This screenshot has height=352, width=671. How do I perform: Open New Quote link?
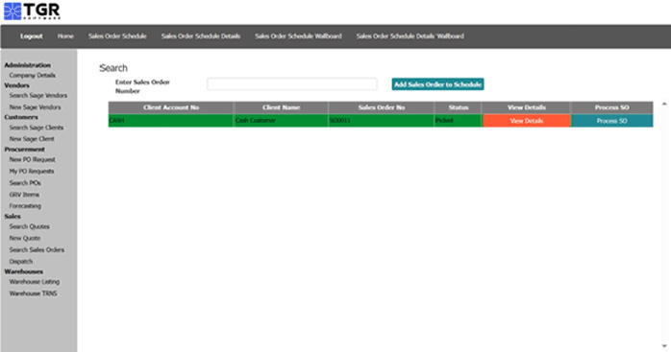click(25, 238)
